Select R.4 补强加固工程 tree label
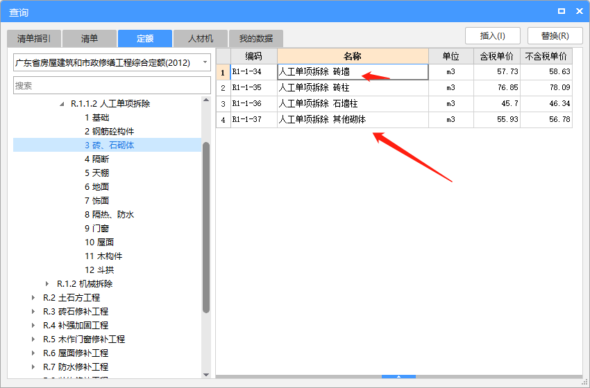The height and width of the screenshot is (388, 590). 76,325
